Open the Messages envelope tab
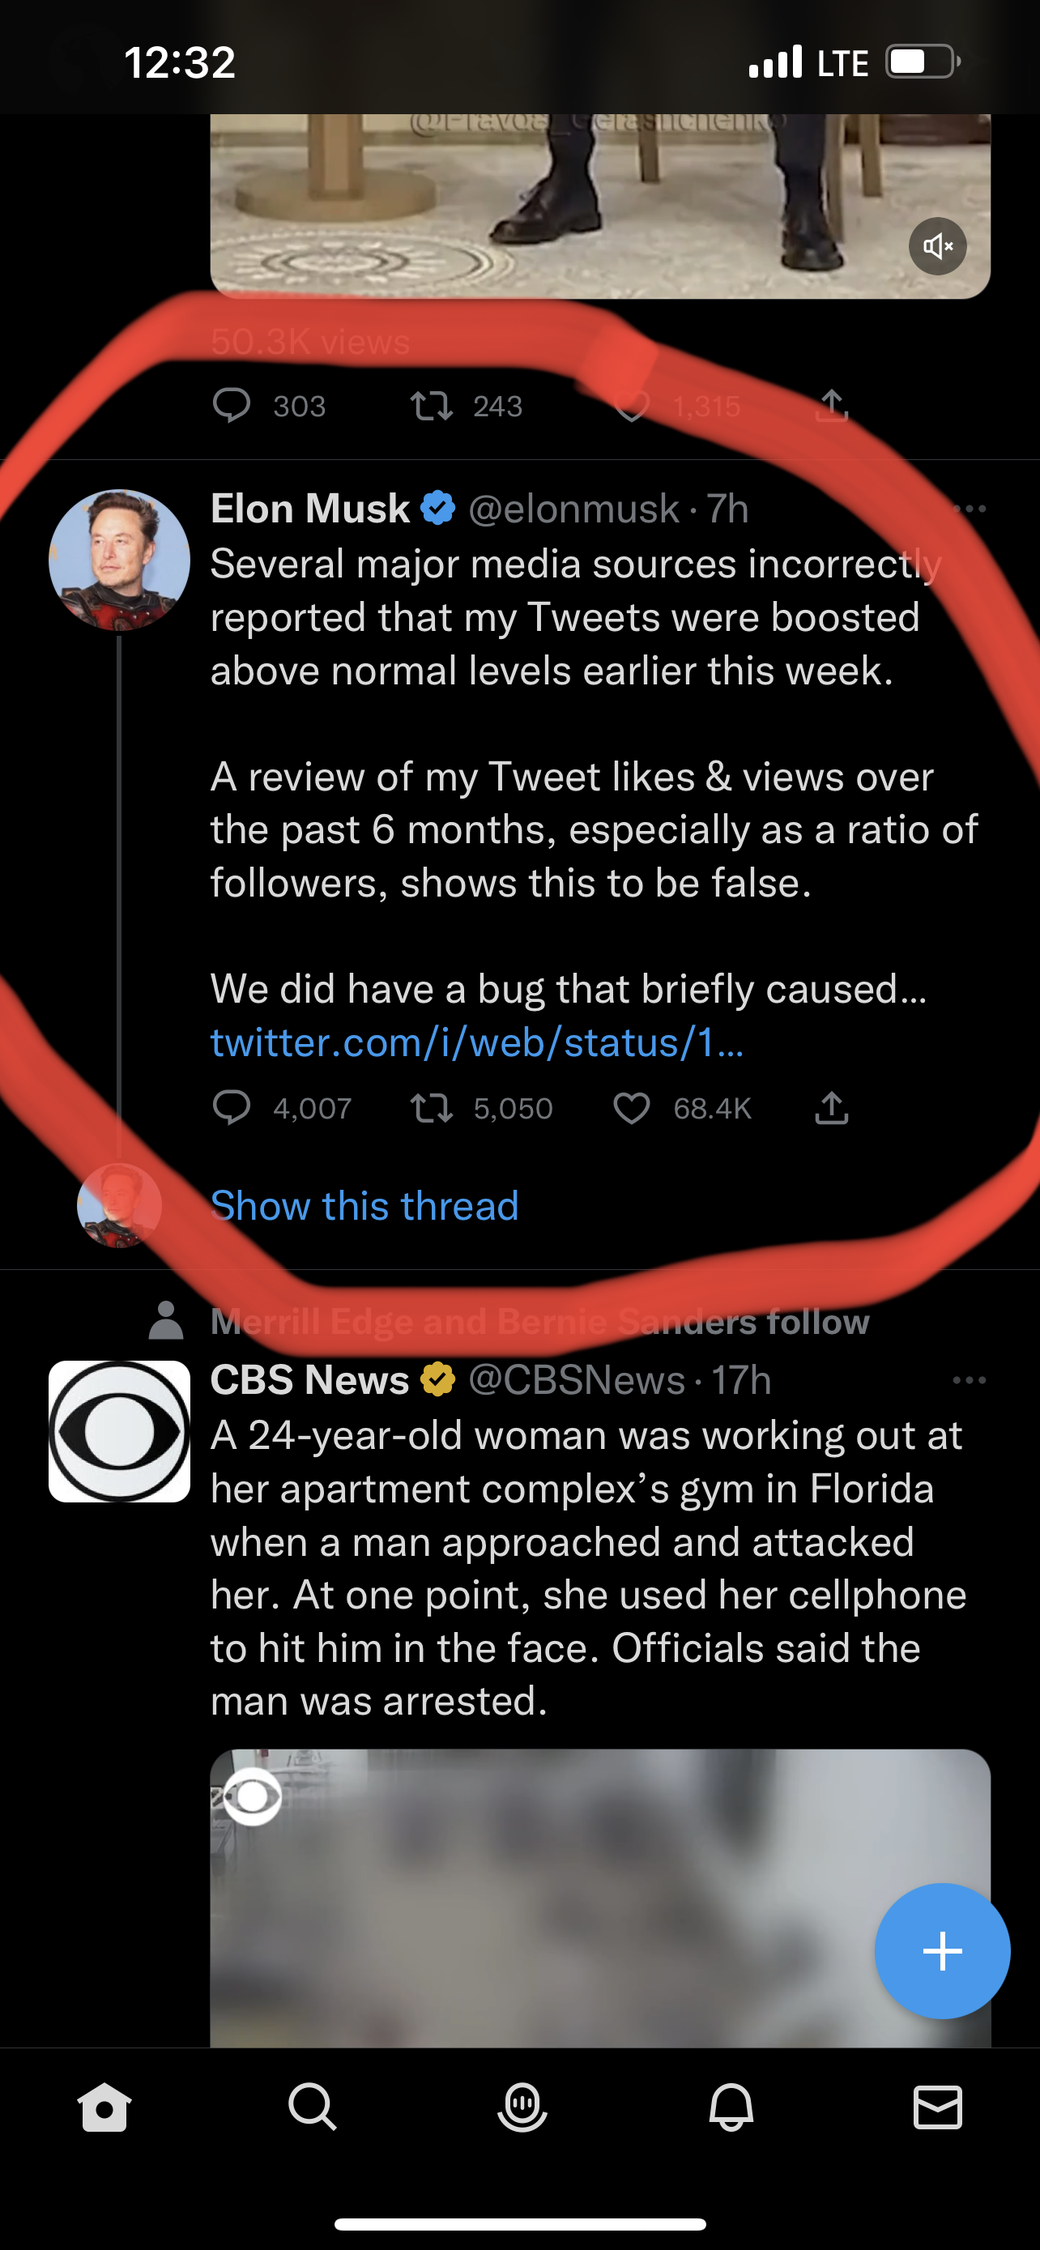This screenshot has width=1040, height=2250. pos(938,2108)
